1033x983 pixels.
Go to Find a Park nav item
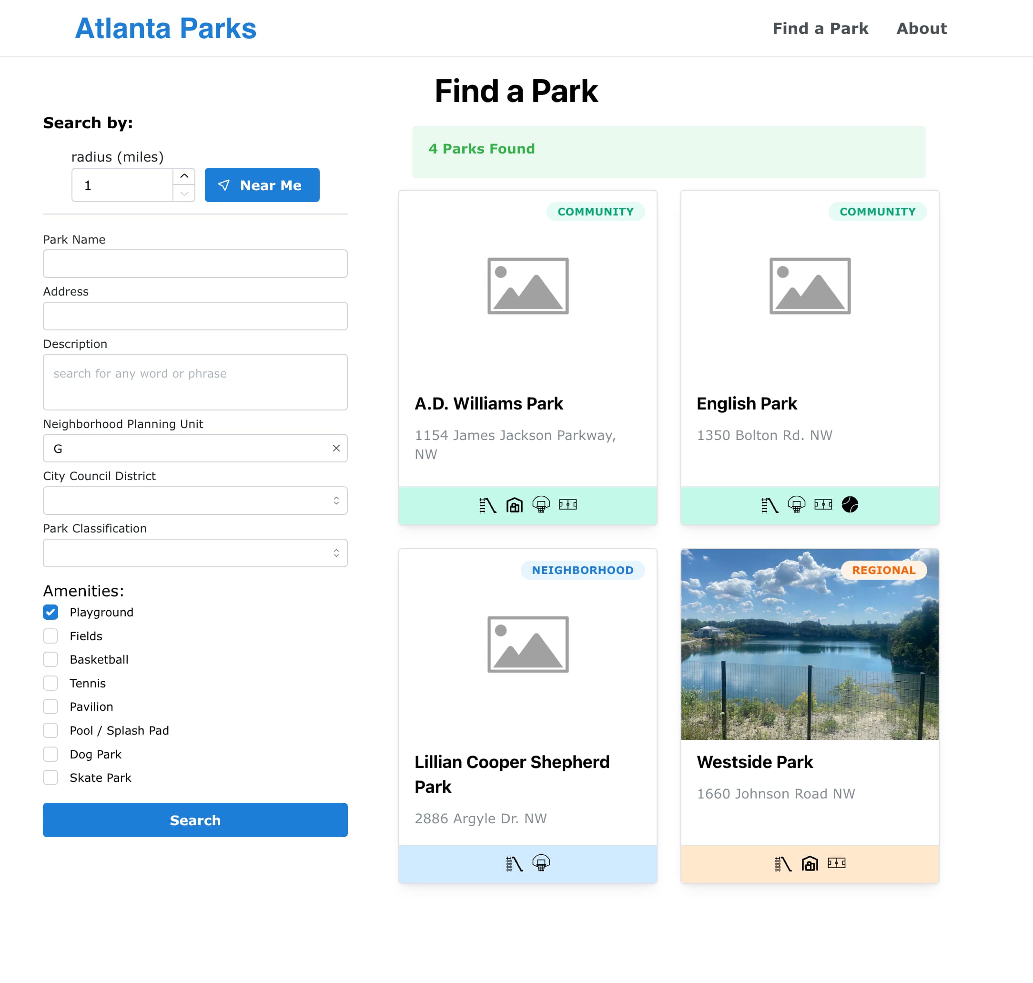point(820,28)
